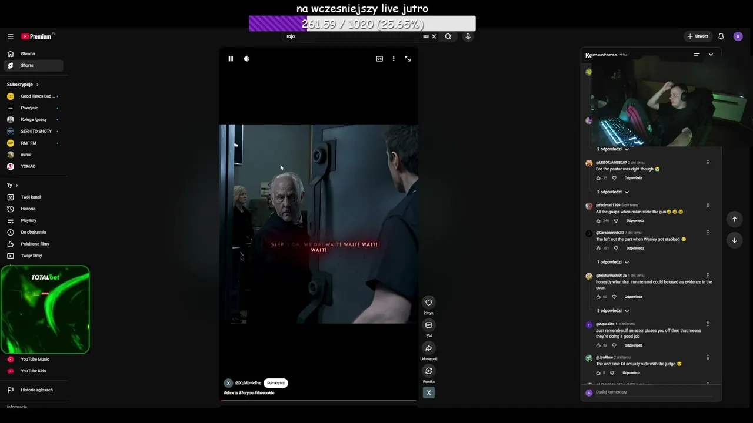Collapse the Komentarze panel with the chevron
Image resolution: width=753 pixels, height=423 pixels.
pyautogui.click(x=711, y=55)
